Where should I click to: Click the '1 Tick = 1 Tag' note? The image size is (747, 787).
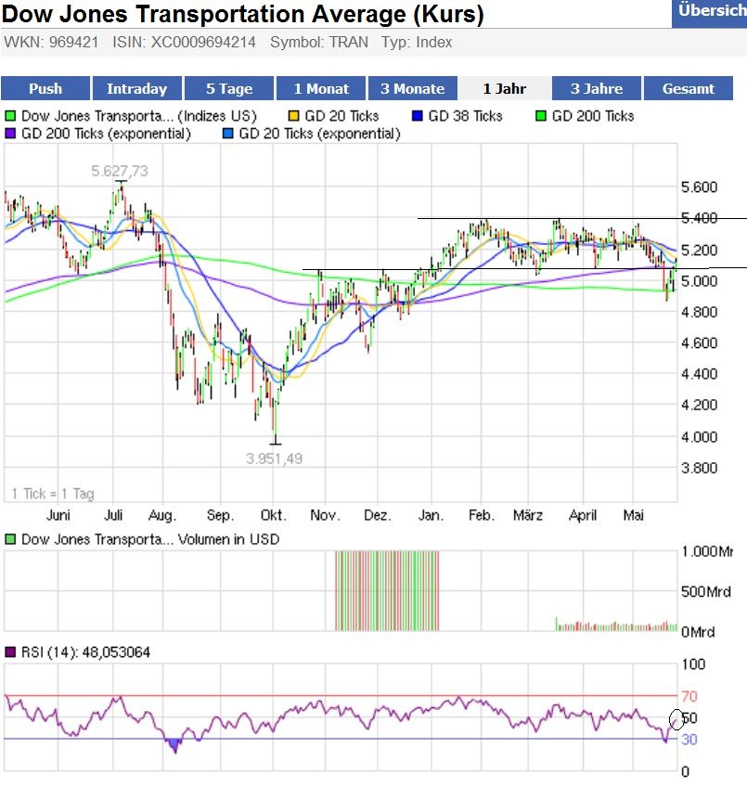pos(53,494)
